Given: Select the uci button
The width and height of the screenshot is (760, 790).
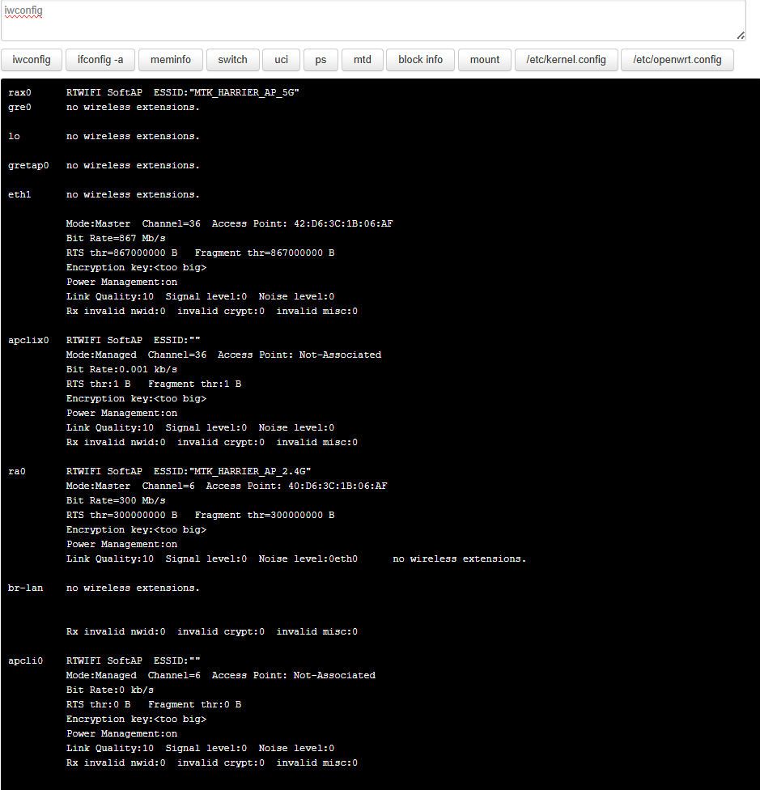Looking at the screenshot, I should coord(281,60).
